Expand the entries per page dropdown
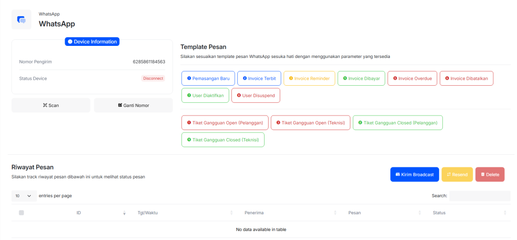This screenshot has width=517, height=240. (x=24, y=196)
